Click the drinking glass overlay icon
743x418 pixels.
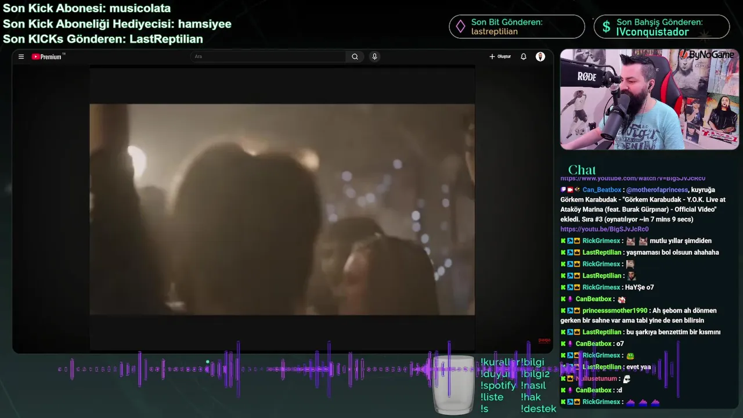pos(453,385)
